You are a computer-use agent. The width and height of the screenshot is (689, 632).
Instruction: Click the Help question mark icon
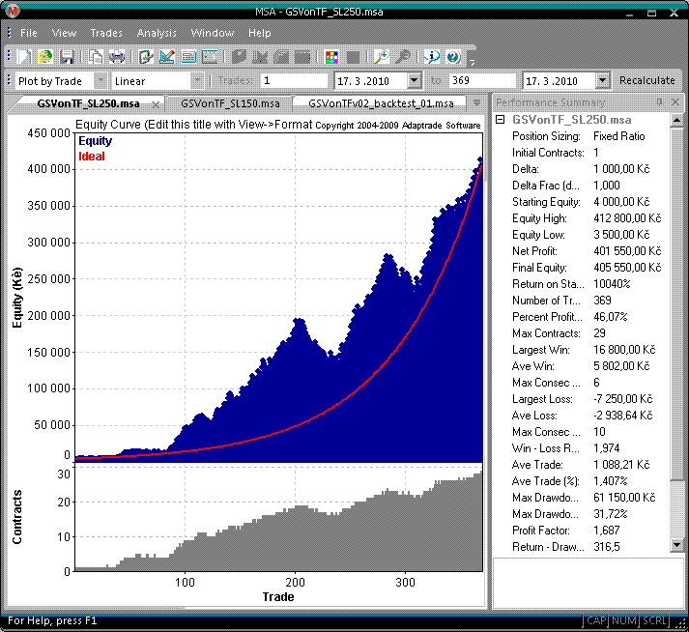pyautogui.click(x=452, y=57)
